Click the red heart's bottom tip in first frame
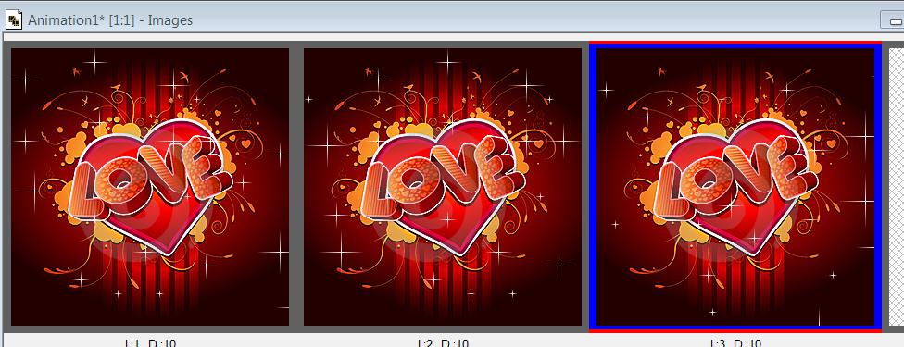 point(168,252)
